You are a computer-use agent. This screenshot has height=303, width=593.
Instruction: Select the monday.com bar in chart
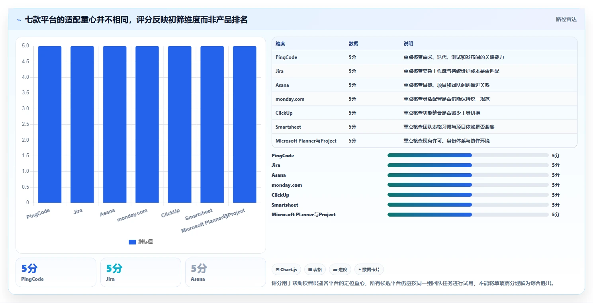[x=147, y=124]
